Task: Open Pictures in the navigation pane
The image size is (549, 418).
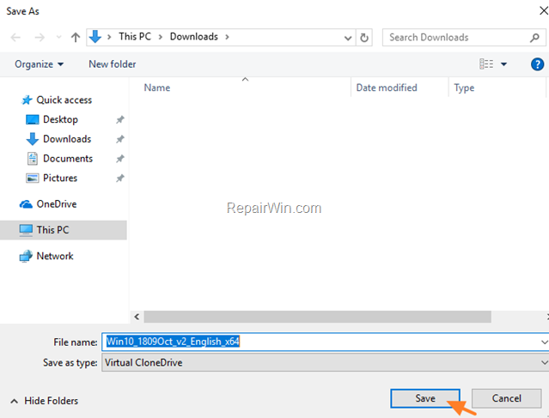Action: pyautogui.click(x=60, y=178)
